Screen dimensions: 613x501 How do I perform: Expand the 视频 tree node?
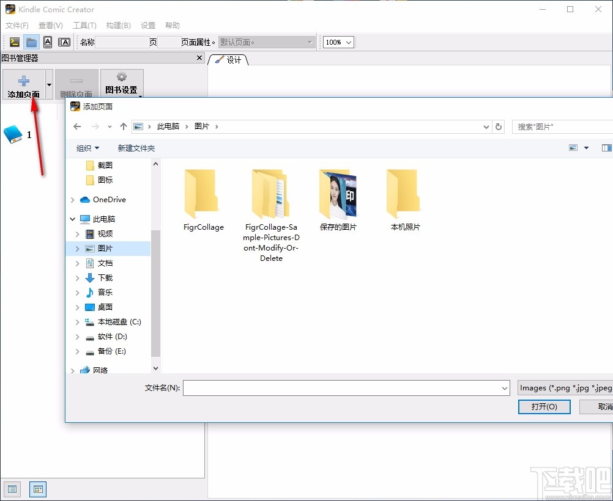tap(78, 234)
